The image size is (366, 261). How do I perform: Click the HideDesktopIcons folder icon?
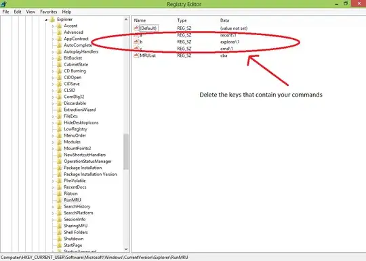[x=59, y=122]
